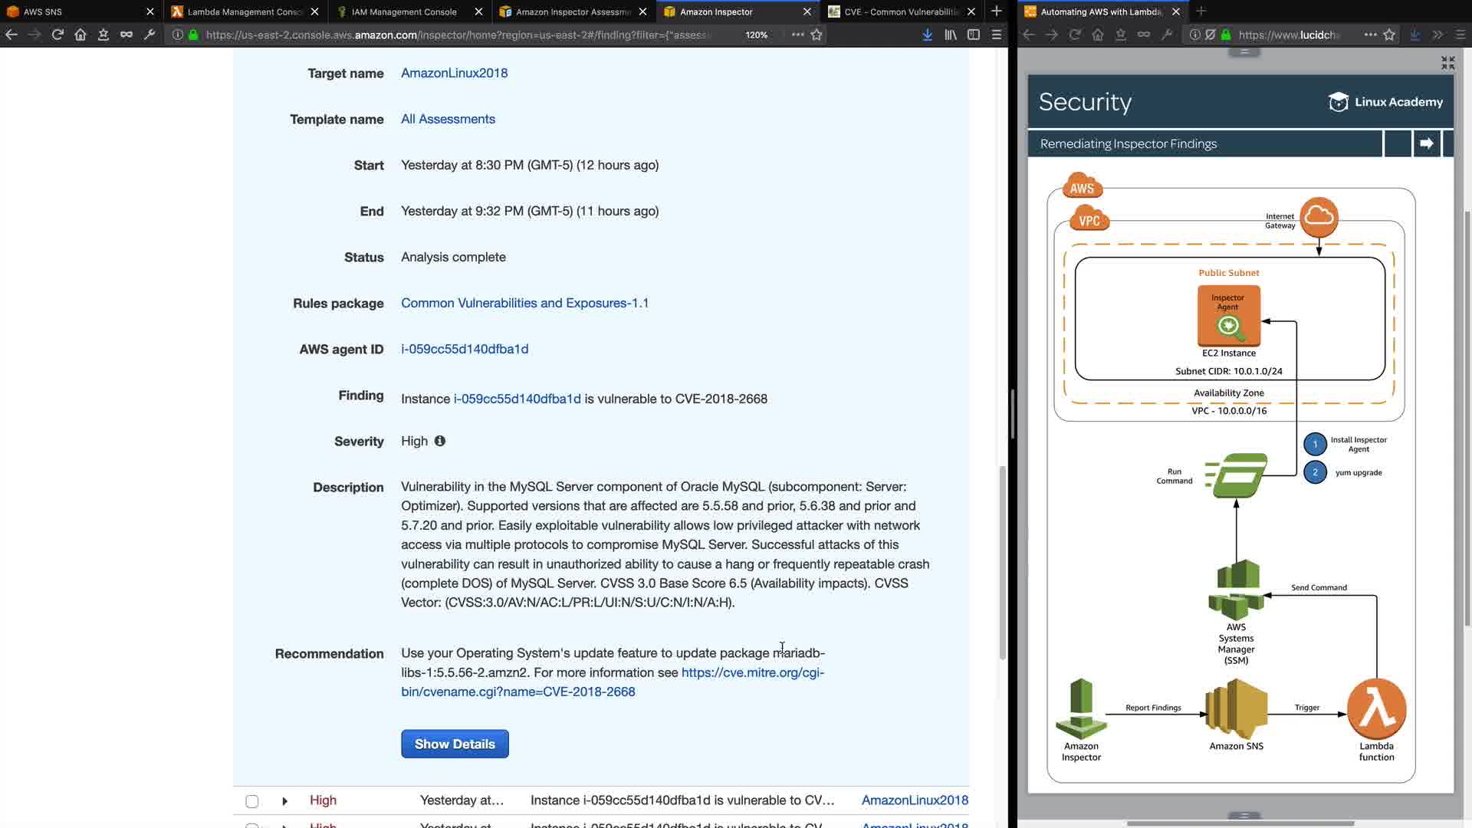Expand the first High finding row triangle
This screenshot has height=828, width=1472.
click(x=284, y=801)
